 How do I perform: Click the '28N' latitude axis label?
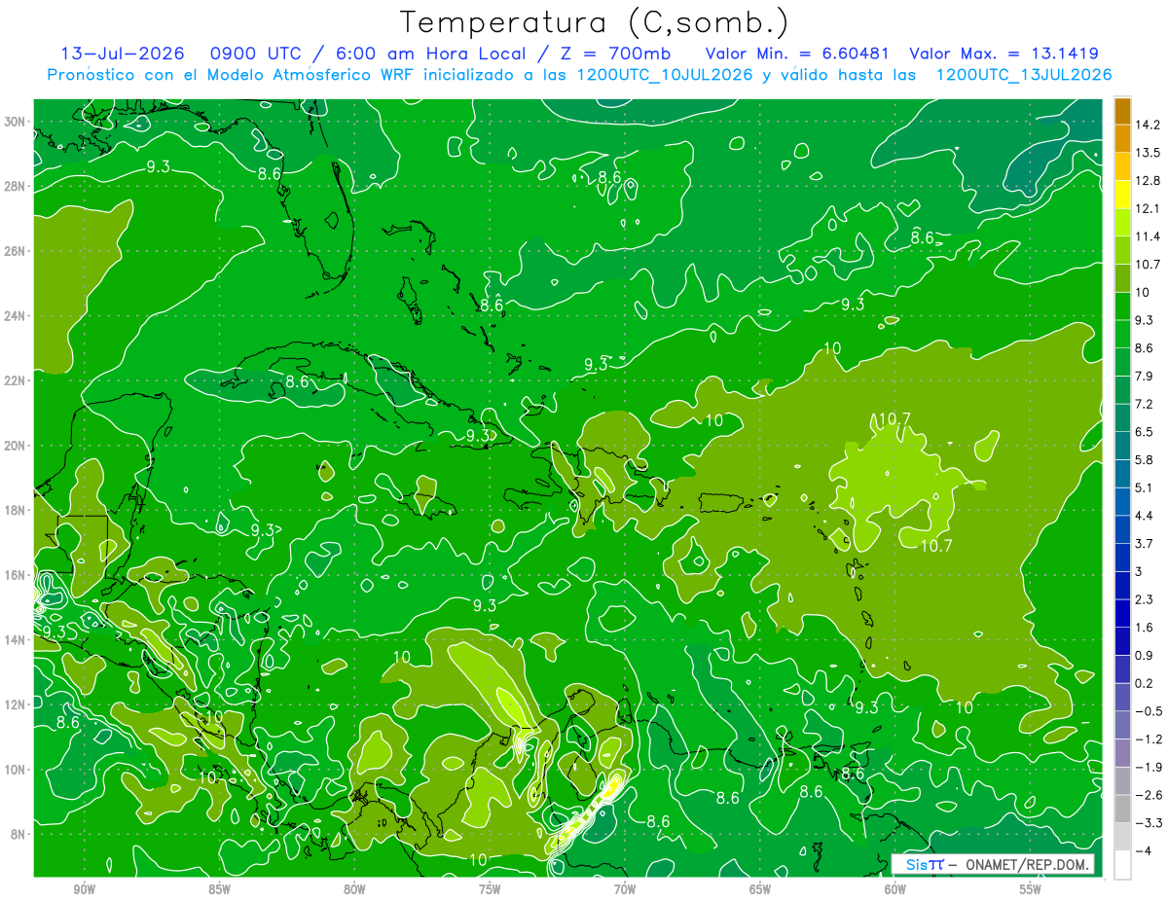tap(16, 186)
